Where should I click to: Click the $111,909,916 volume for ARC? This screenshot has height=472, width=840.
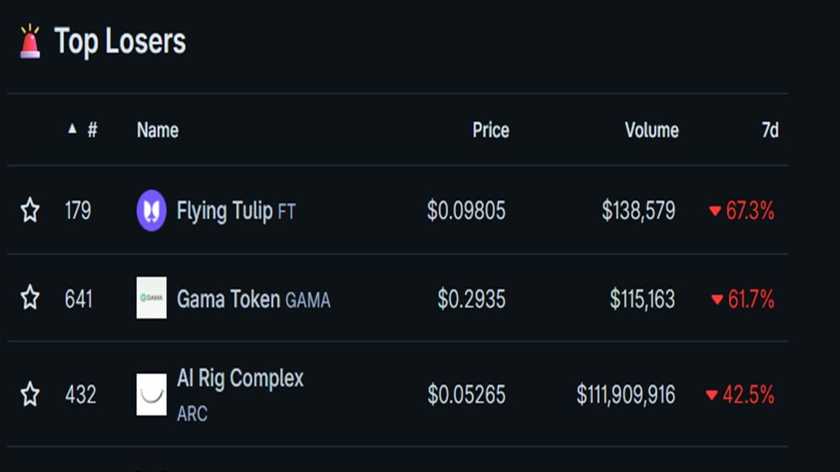click(625, 395)
